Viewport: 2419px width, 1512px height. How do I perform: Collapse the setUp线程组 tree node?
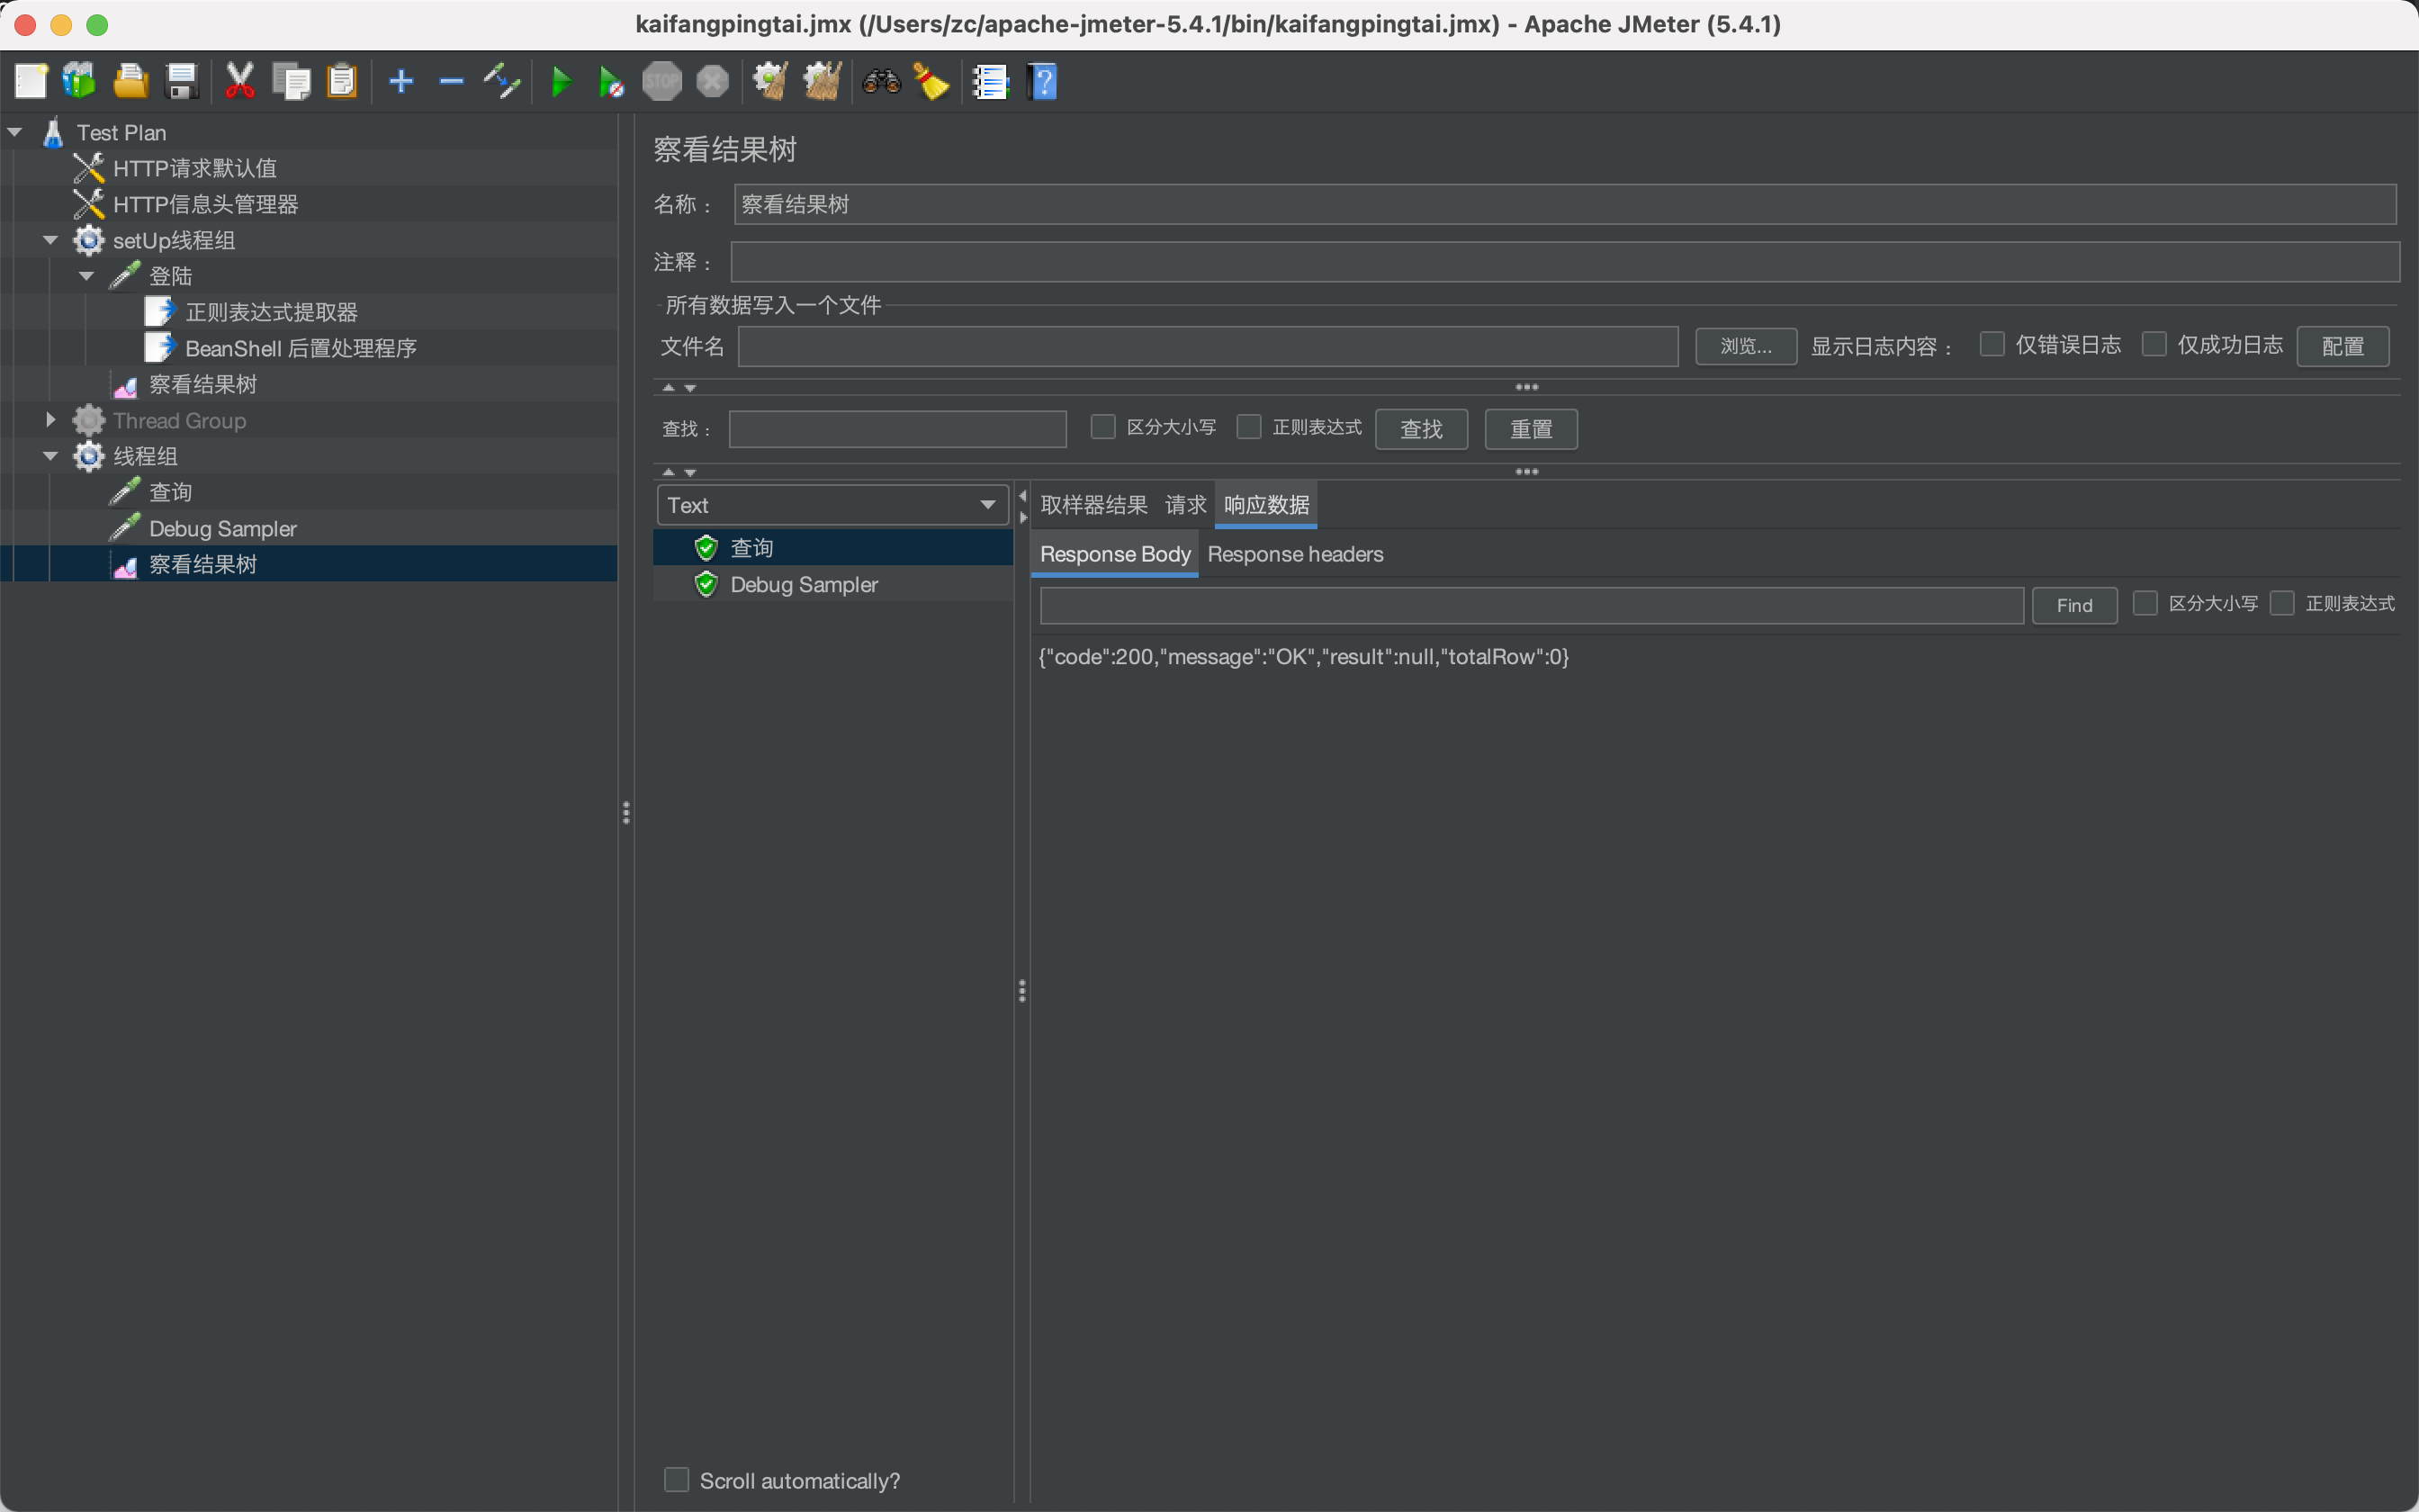click(x=50, y=240)
